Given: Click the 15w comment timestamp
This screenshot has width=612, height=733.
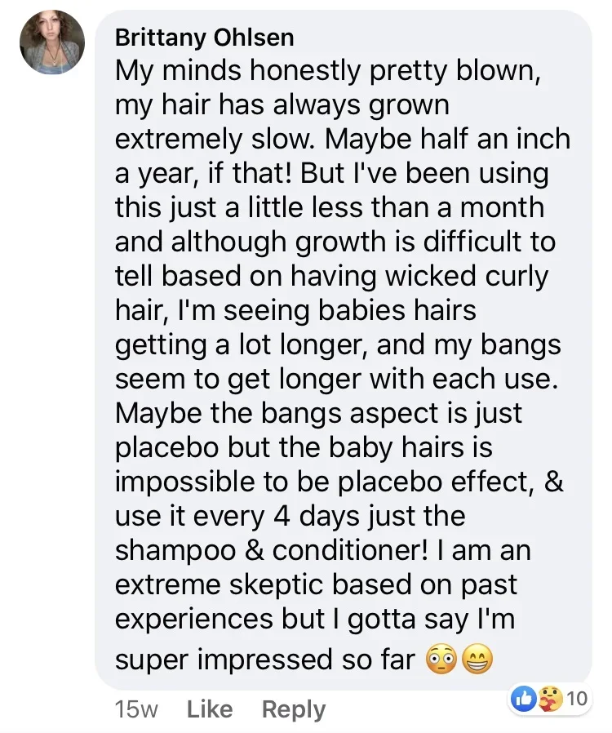Looking at the screenshot, I should point(136,709).
